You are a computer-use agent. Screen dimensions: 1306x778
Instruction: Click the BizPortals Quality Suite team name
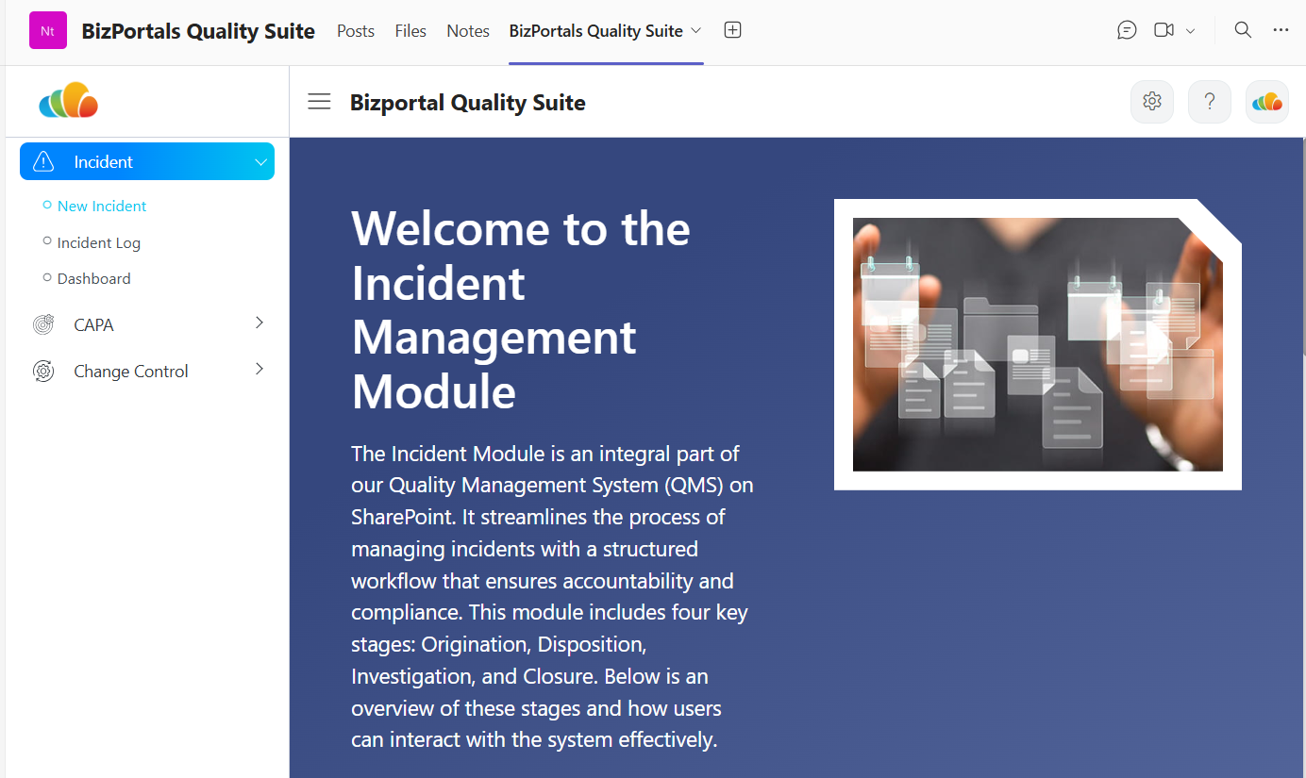click(x=198, y=31)
